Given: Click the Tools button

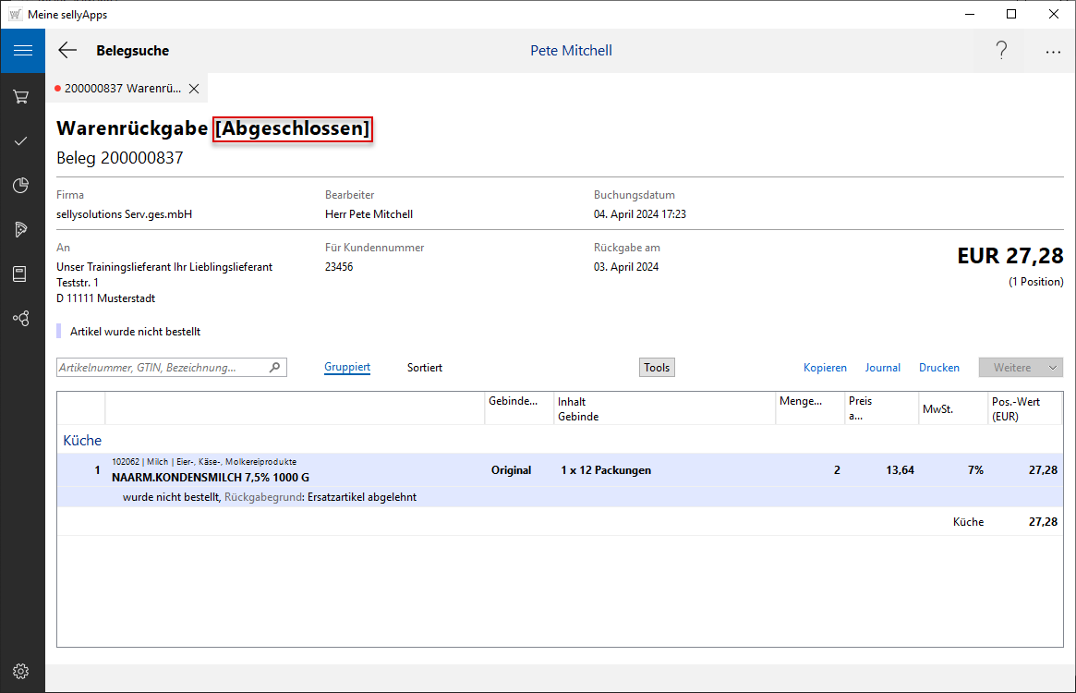Looking at the screenshot, I should (x=657, y=368).
